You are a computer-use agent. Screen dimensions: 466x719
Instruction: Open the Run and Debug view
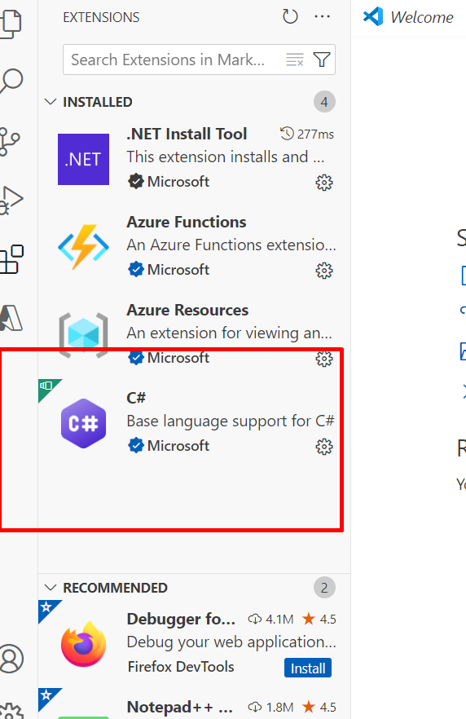(11, 201)
